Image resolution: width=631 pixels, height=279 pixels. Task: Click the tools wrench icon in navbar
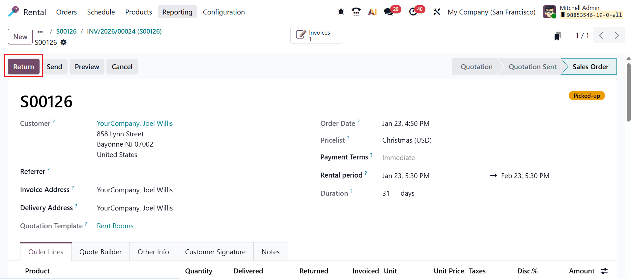coord(437,12)
